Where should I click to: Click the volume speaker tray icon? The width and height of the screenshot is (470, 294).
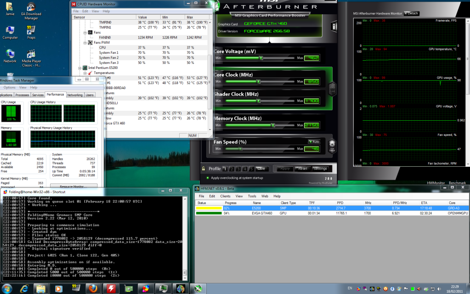tap(439, 289)
